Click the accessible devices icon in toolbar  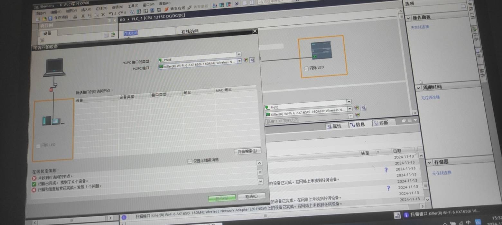point(215,5)
